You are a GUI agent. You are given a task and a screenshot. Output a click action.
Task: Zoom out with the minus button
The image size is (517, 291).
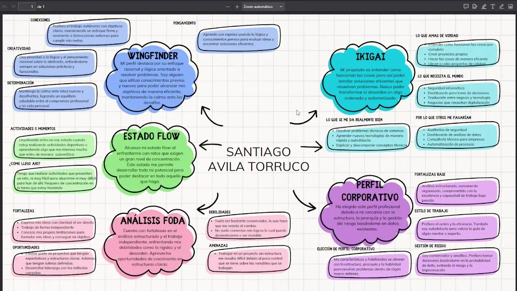pos(228,6)
